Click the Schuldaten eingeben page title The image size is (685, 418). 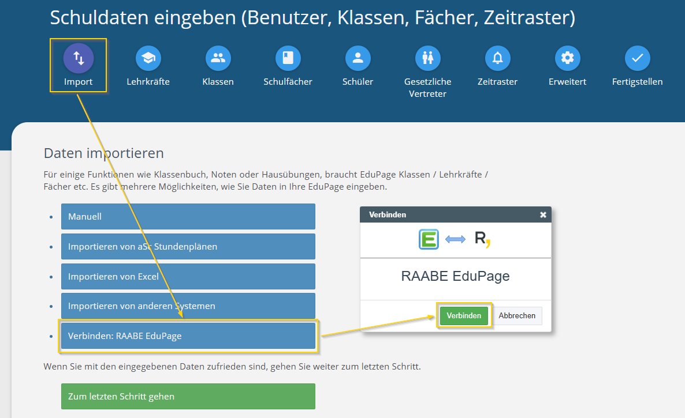point(313,17)
